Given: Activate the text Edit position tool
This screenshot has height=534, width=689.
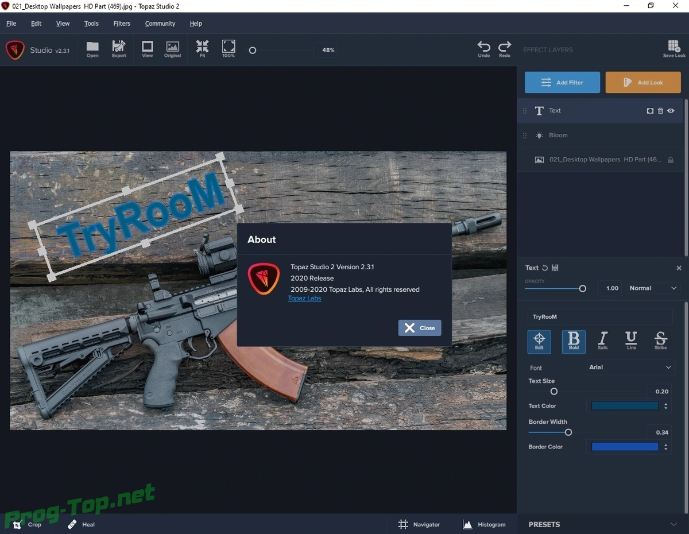Looking at the screenshot, I should coord(539,342).
